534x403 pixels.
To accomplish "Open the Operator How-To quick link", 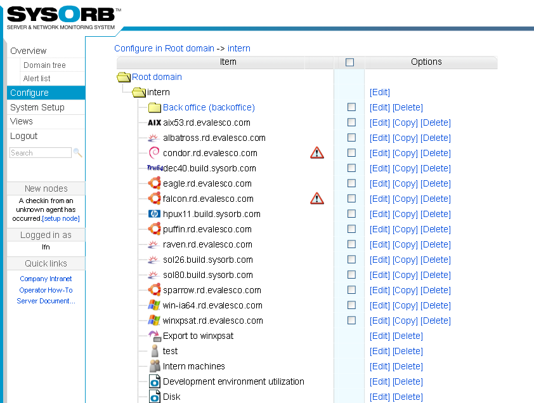I will tap(46, 290).
